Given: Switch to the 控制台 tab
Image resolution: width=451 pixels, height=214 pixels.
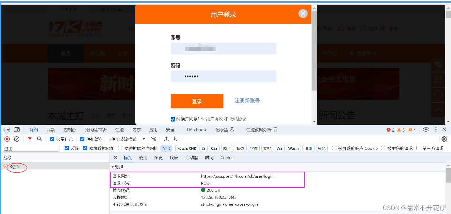Looking at the screenshot, I should point(70,130).
